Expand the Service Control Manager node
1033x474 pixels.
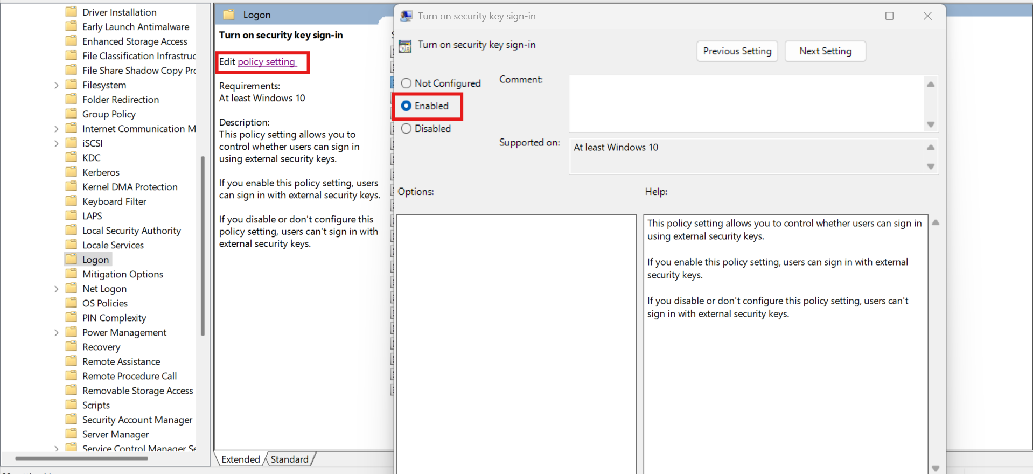point(57,448)
